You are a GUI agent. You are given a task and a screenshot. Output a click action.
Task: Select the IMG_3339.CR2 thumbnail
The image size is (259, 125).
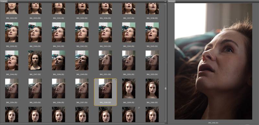[x=12, y=32]
